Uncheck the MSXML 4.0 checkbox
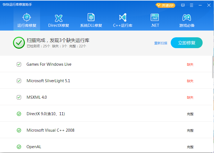 point(19,97)
